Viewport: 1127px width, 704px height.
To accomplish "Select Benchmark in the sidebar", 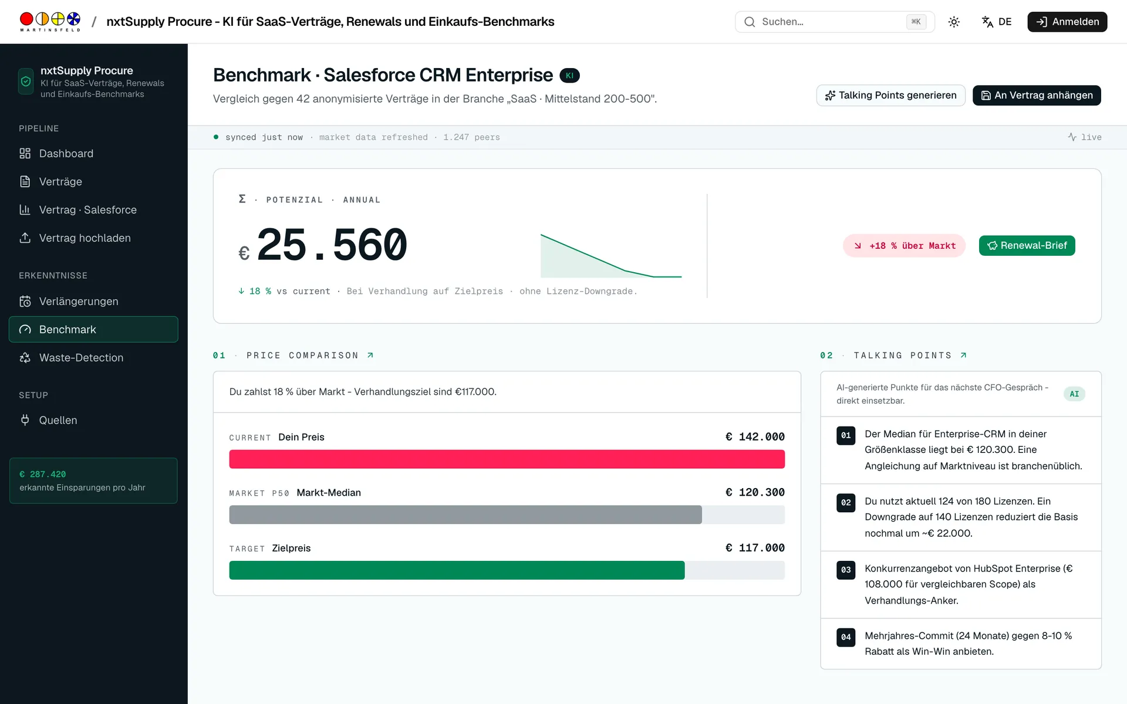I will point(93,329).
